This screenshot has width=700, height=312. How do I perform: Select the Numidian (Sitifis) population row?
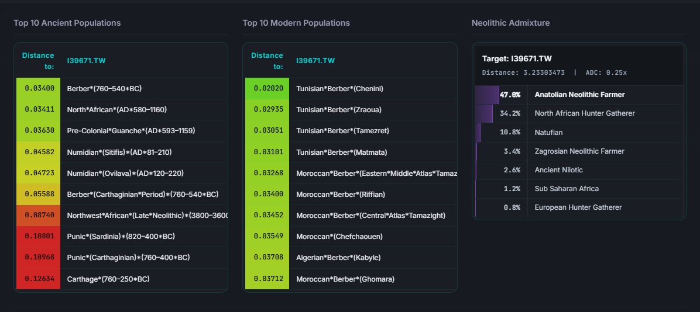tap(122, 152)
